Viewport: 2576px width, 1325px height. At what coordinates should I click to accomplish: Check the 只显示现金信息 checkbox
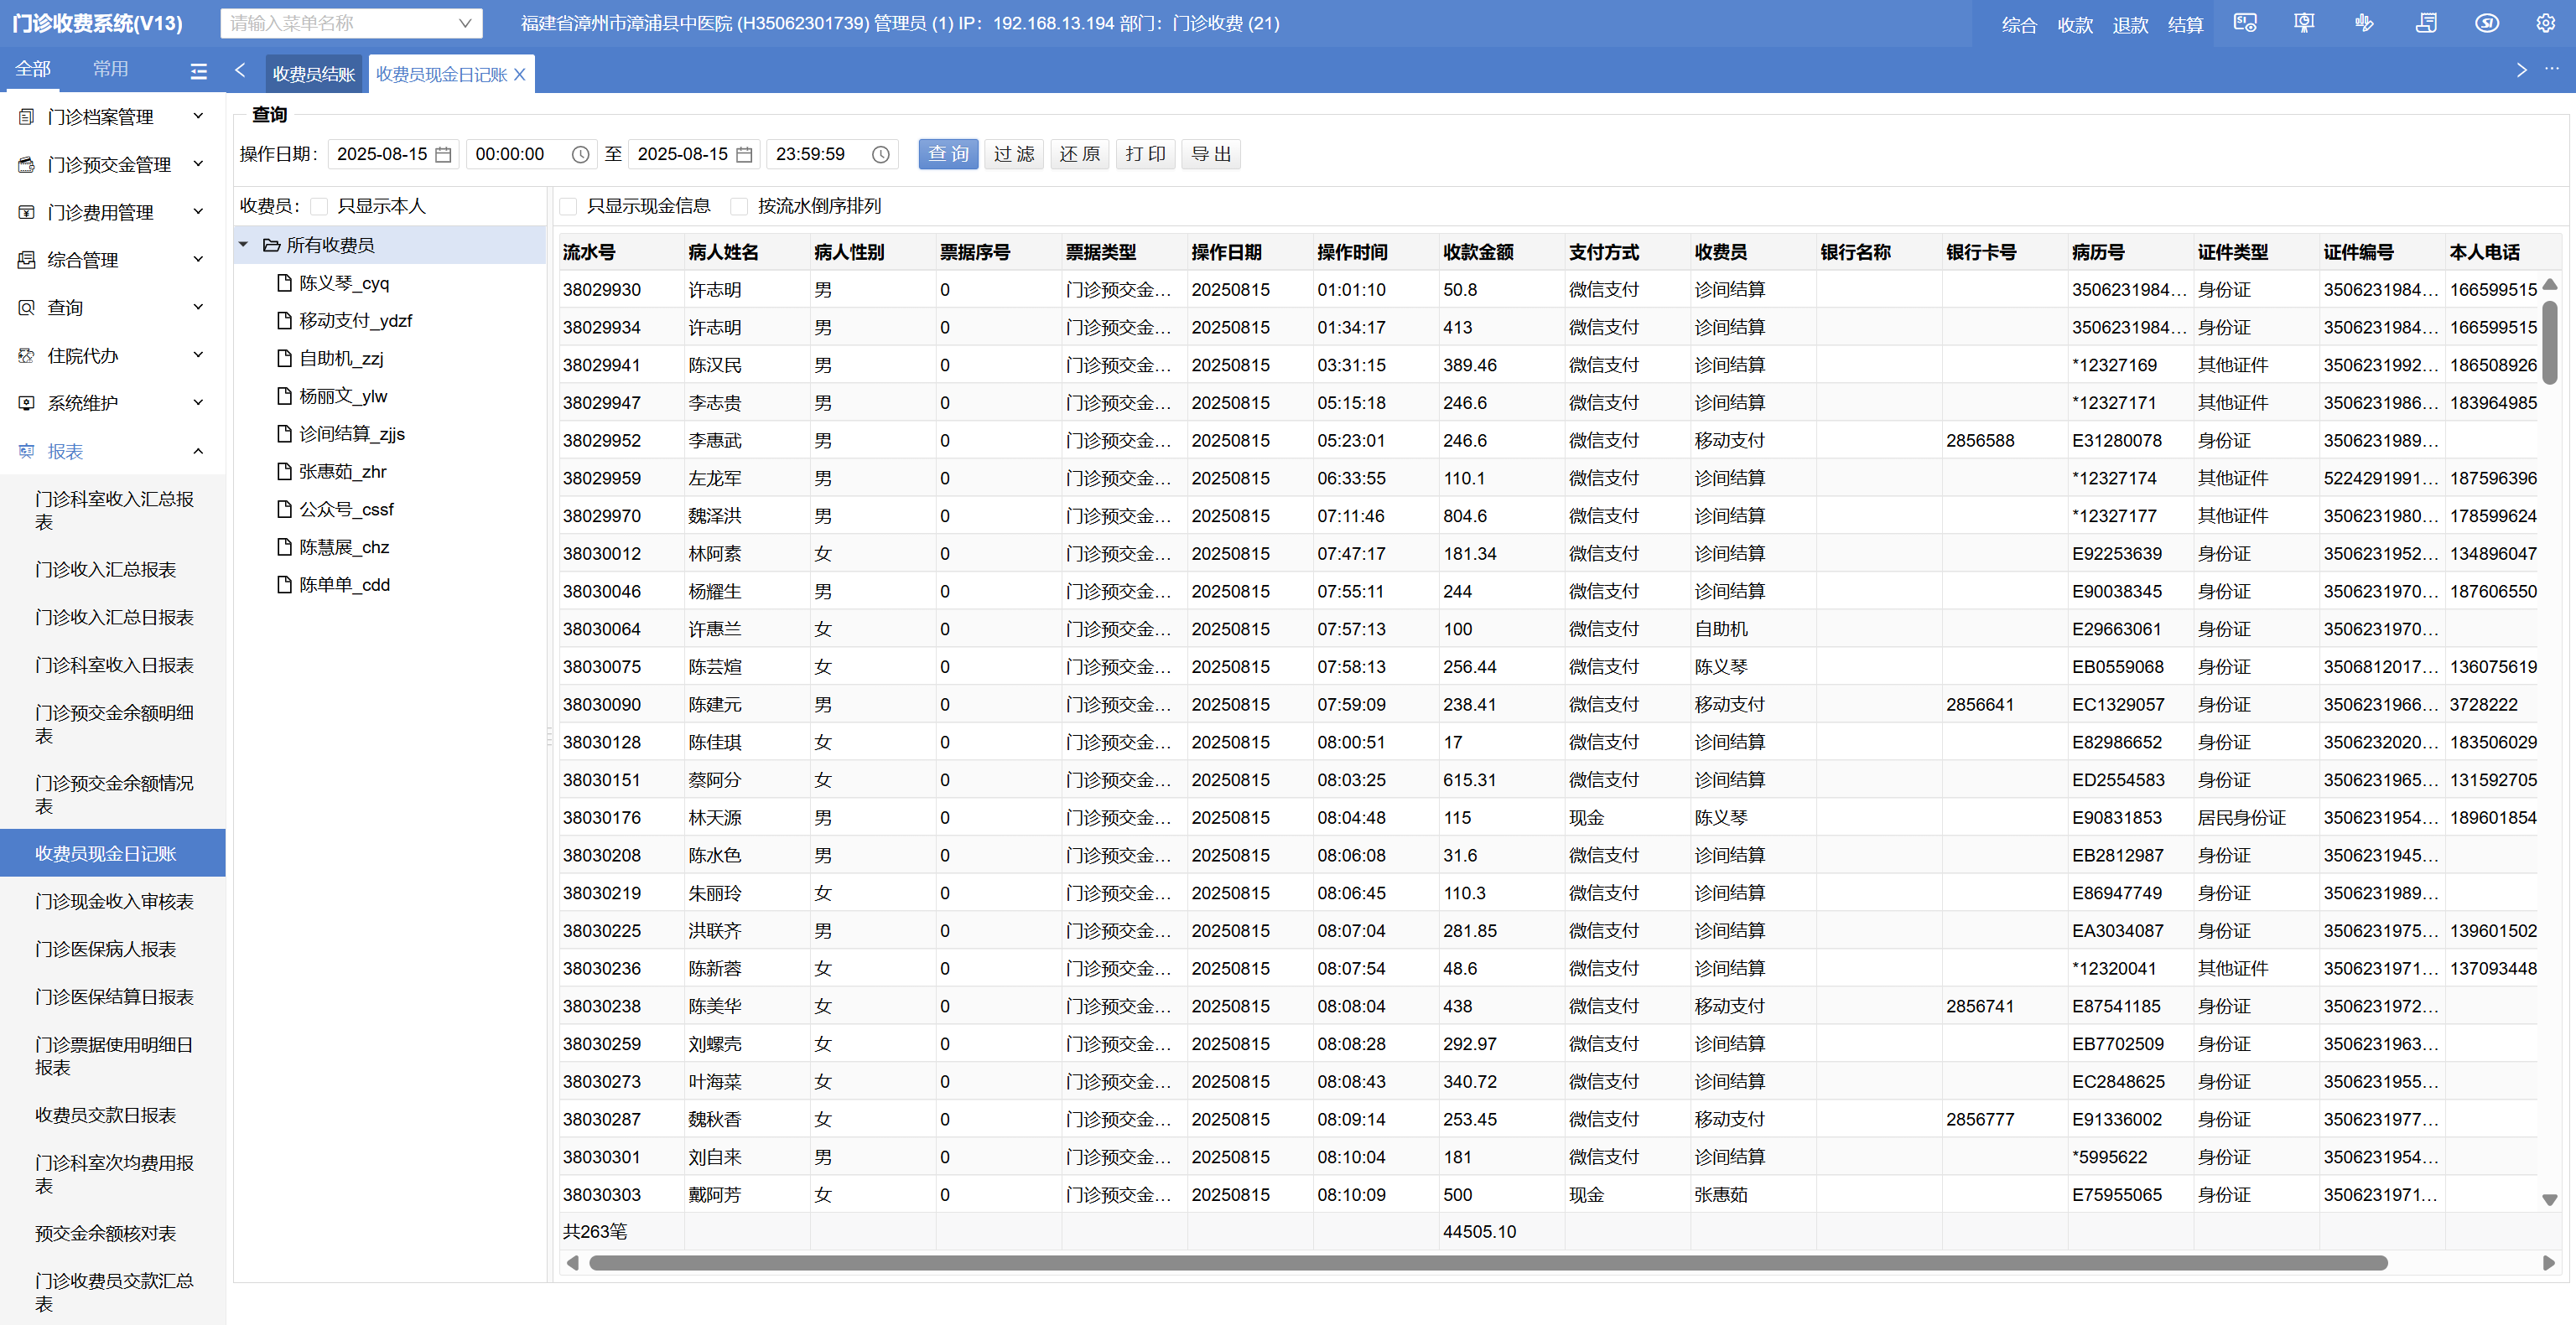[x=568, y=207]
